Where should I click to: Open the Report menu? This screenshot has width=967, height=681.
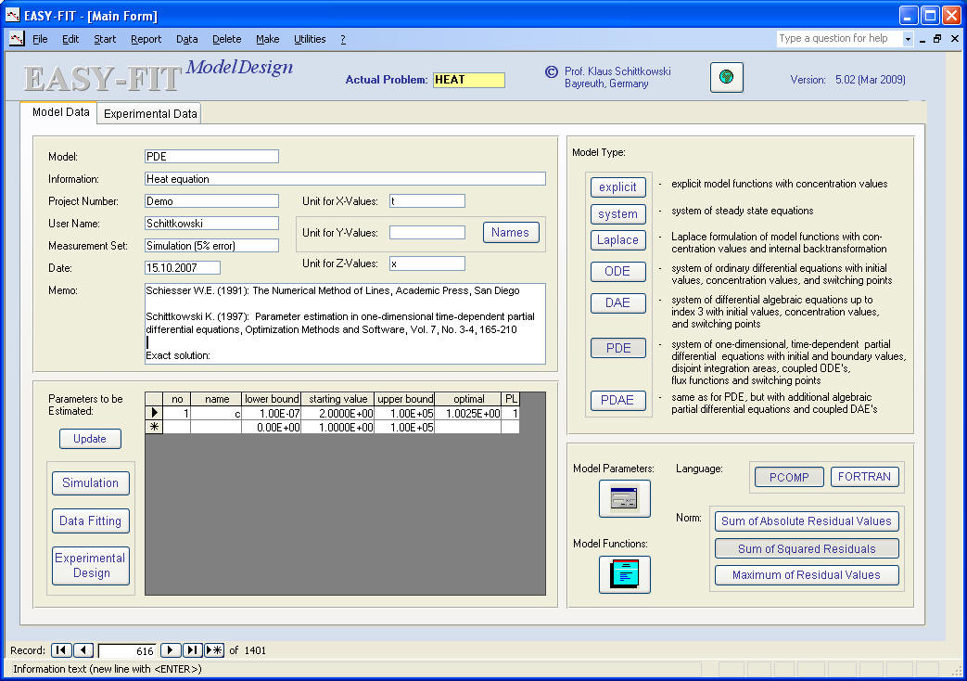point(146,39)
